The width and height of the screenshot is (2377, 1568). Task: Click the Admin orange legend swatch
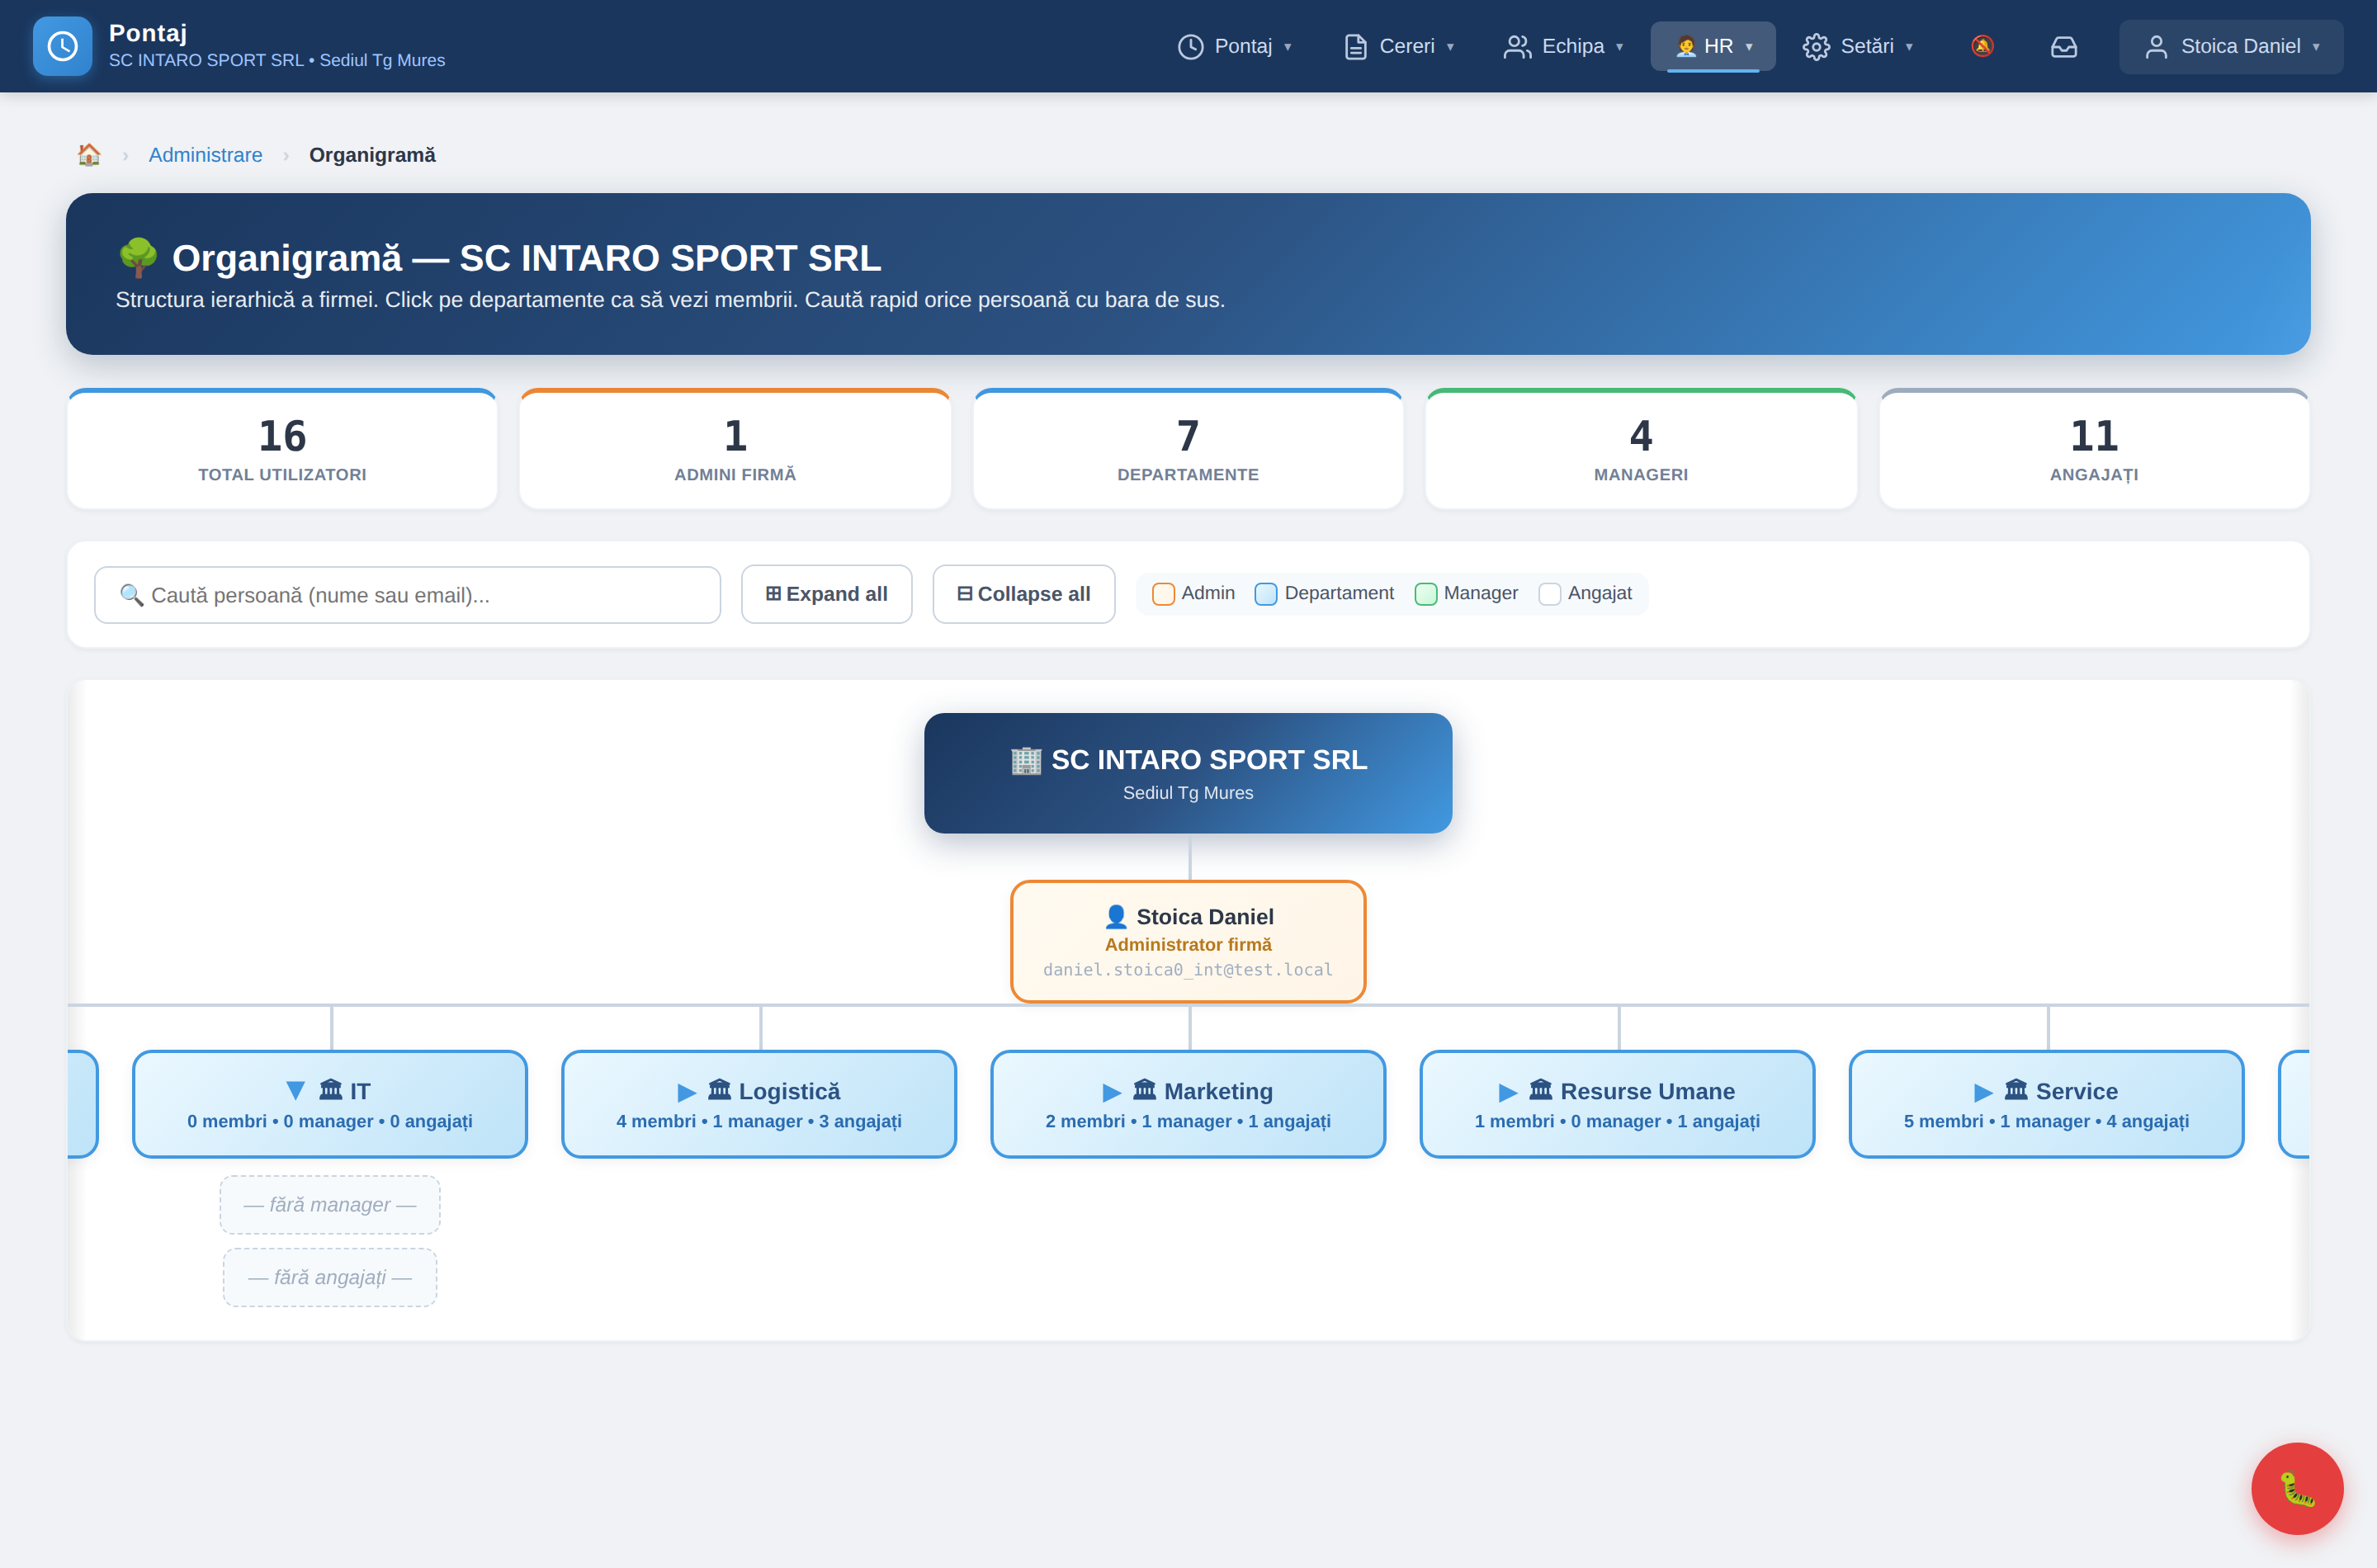click(x=1163, y=594)
